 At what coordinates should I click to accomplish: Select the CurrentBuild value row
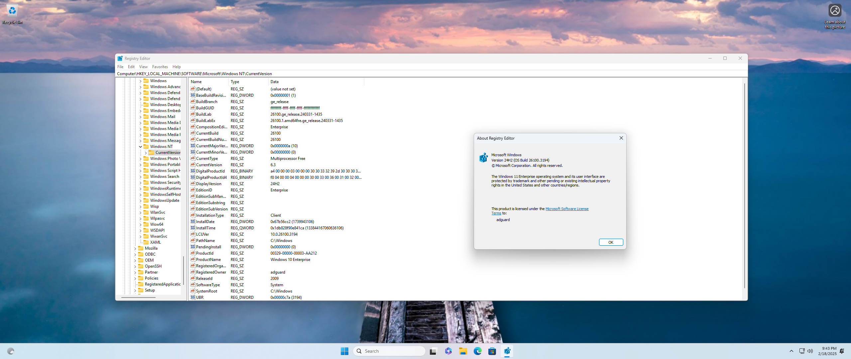click(x=277, y=133)
